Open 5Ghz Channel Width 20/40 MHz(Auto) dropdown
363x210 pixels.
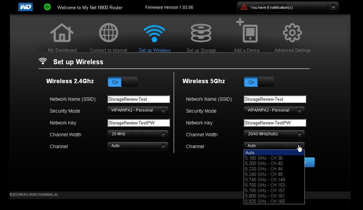[x=274, y=134]
